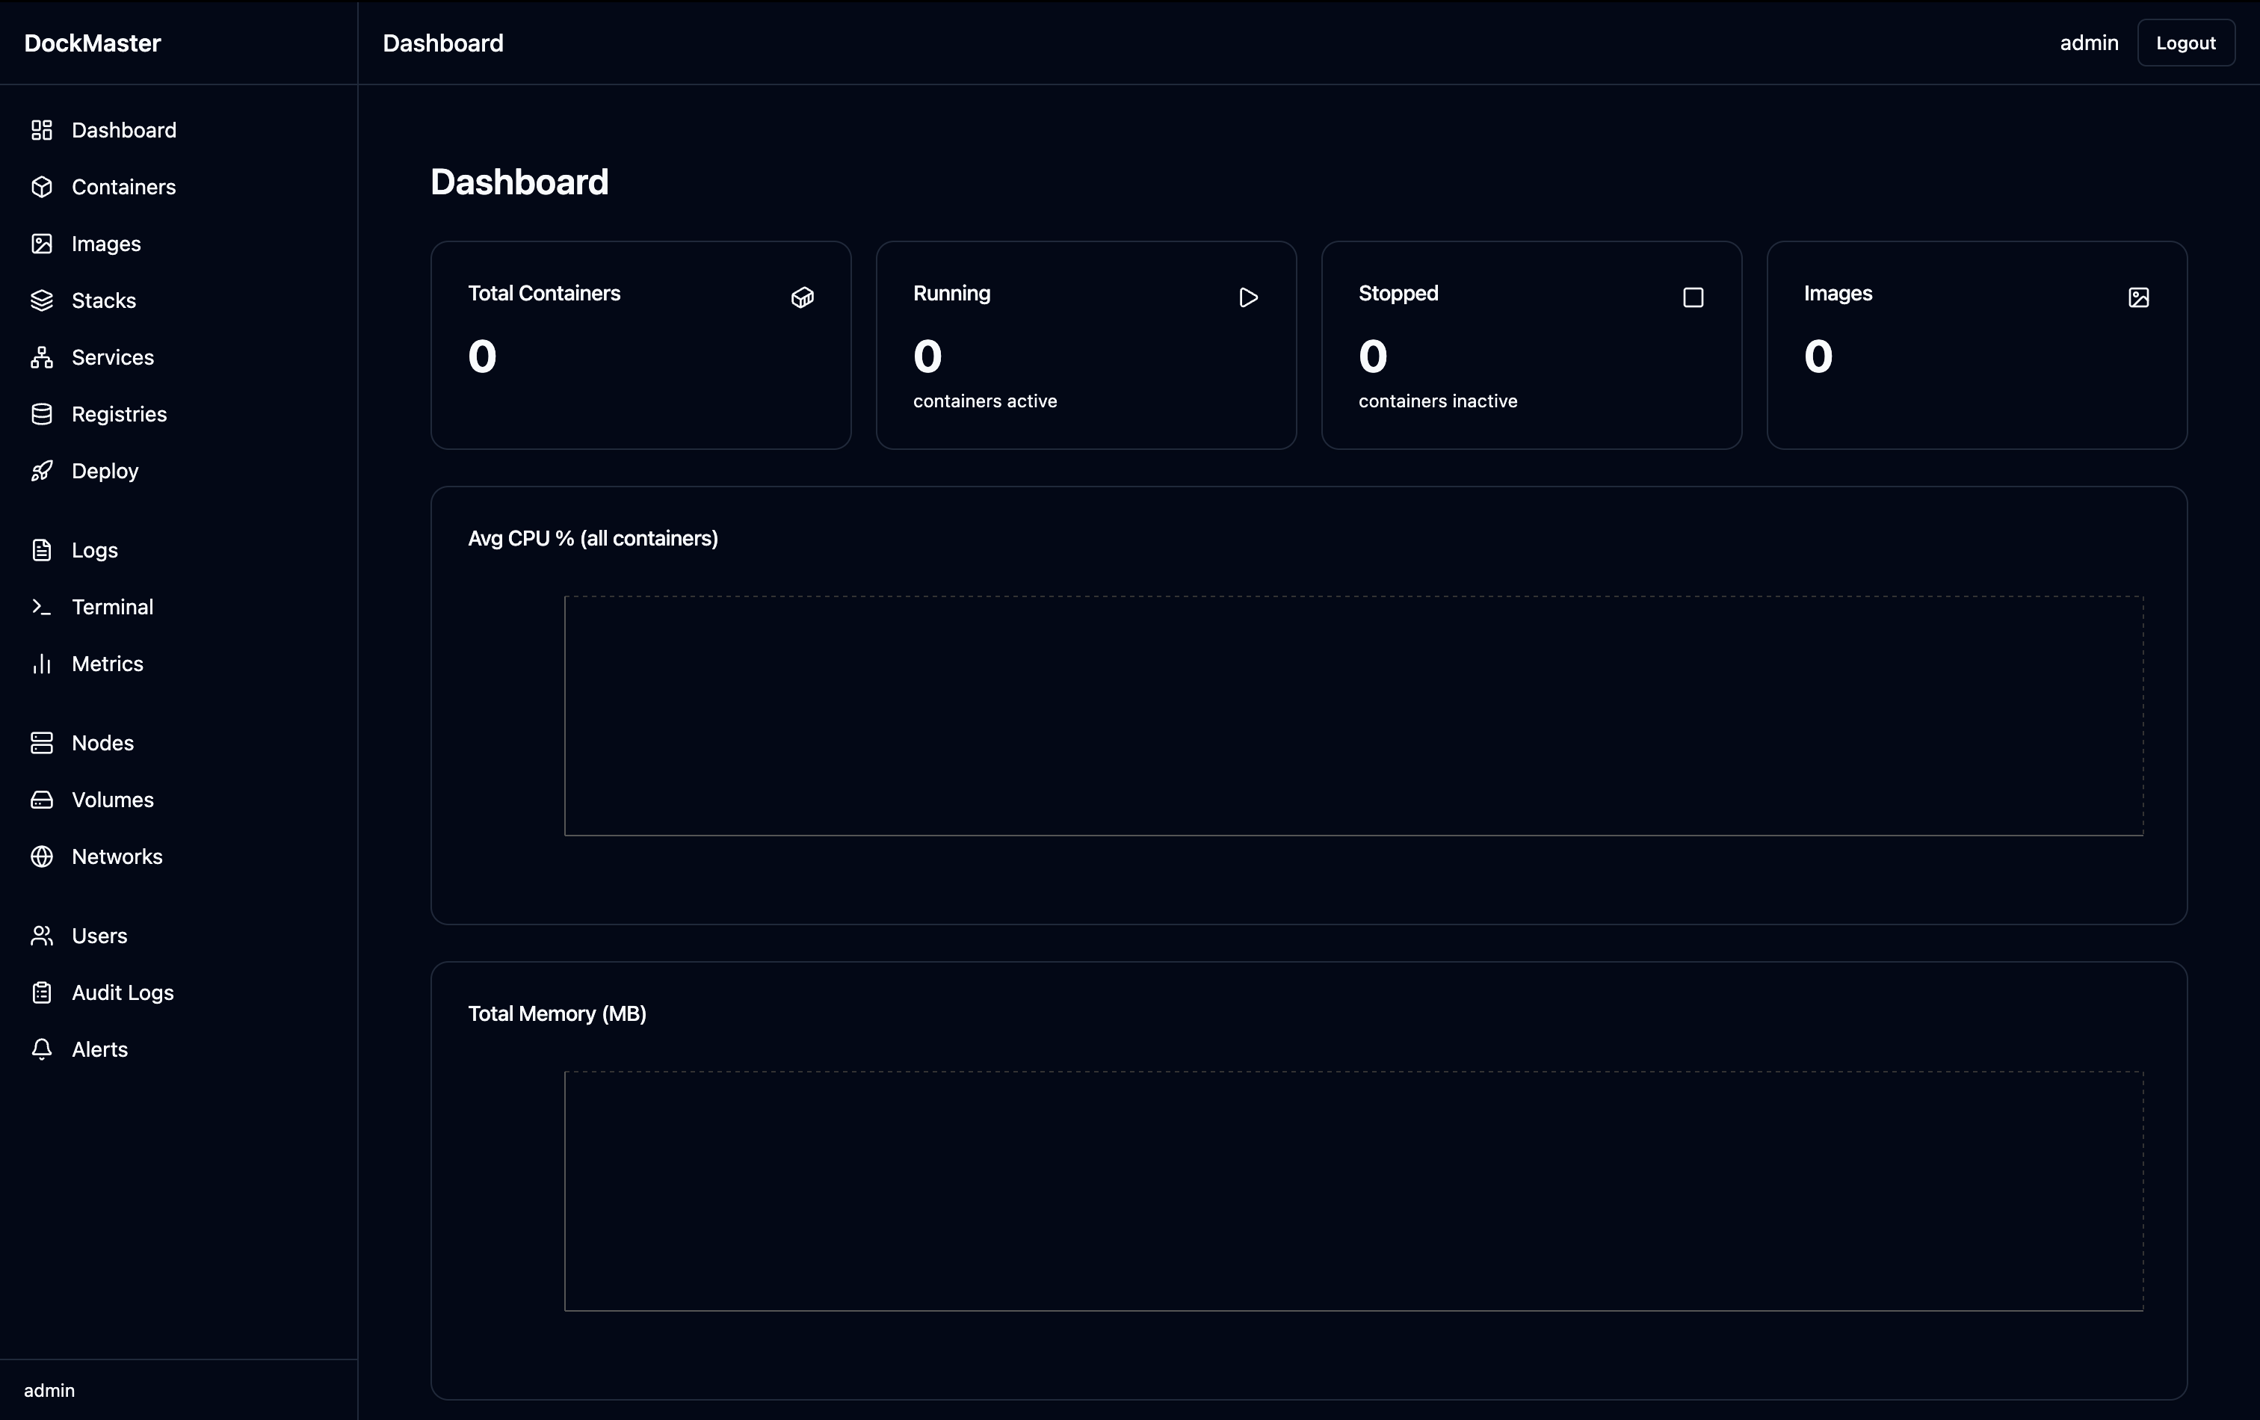Click the 'Avg CPU % (all containers)' heading
2260x1420 pixels.
pyautogui.click(x=593, y=539)
